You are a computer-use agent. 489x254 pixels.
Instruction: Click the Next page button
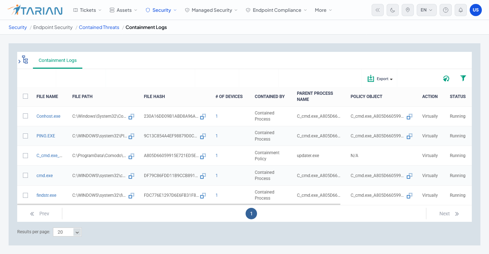click(449, 214)
